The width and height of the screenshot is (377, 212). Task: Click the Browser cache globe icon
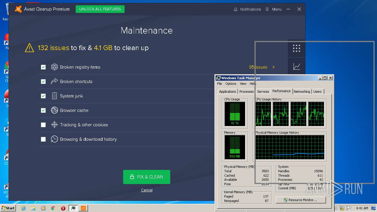pyautogui.click(x=54, y=110)
